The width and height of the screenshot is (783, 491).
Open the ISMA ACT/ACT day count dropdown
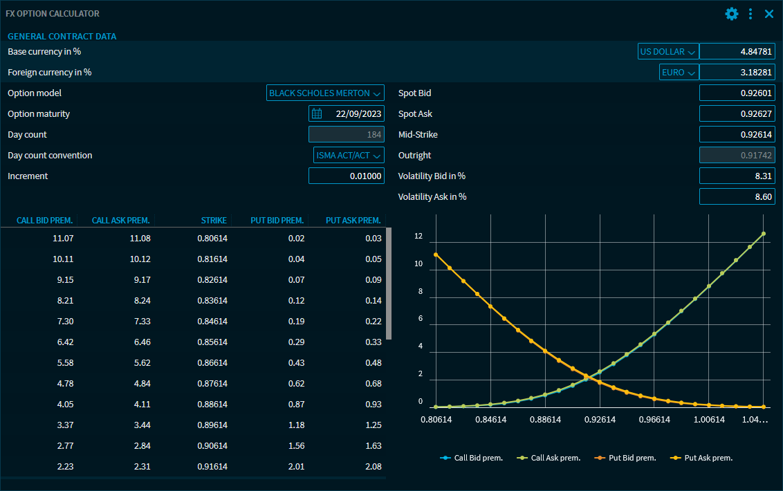click(x=349, y=156)
